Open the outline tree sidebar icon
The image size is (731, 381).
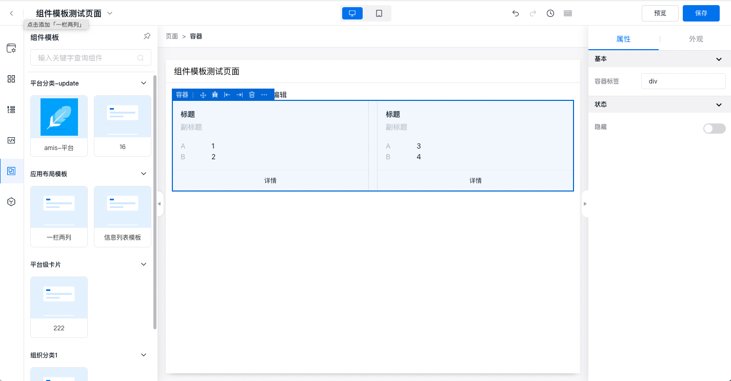point(11,110)
